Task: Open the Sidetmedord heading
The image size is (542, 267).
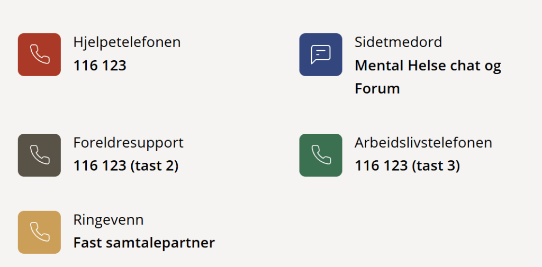Action: click(398, 42)
